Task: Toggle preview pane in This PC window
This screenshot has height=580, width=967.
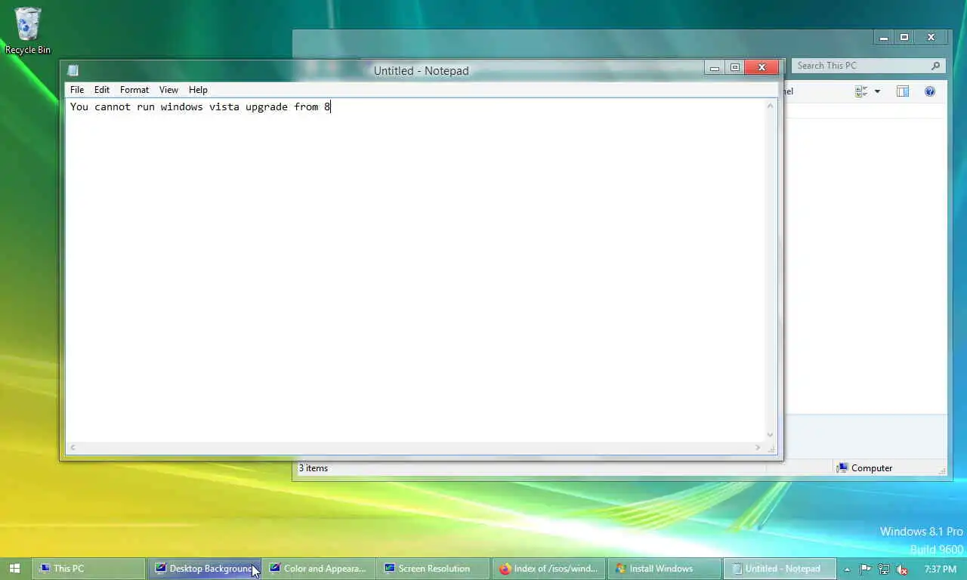Action: [x=902, y=91]
